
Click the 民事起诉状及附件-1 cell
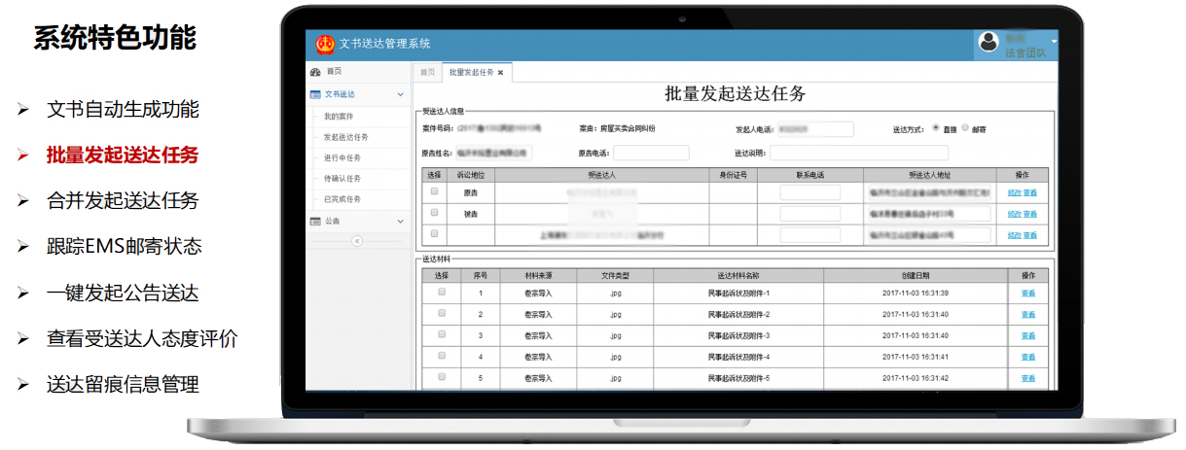click(x=738, y=293)
